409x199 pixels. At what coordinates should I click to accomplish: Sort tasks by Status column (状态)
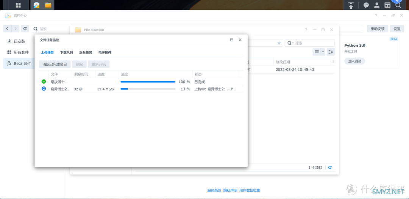coord(216,74)
